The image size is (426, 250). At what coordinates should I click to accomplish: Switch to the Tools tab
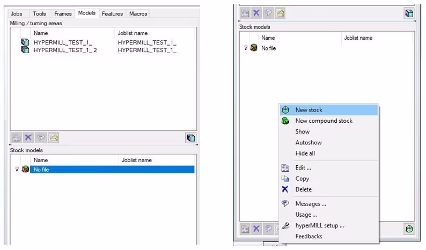39,13
